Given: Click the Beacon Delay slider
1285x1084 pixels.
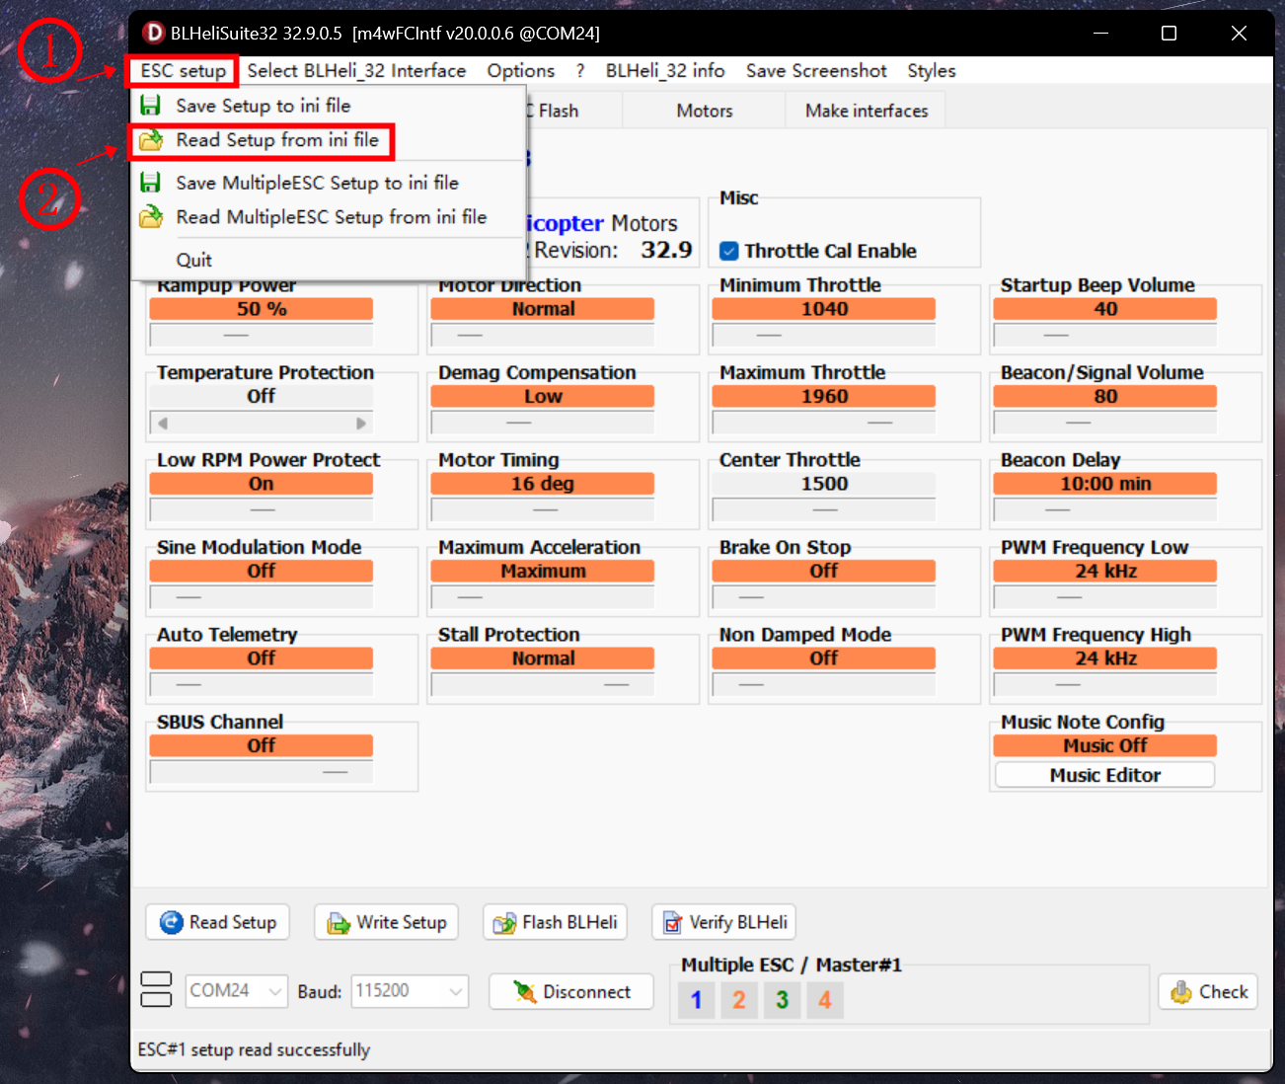Looking at the screenshot, I should tap(1105, 510).
